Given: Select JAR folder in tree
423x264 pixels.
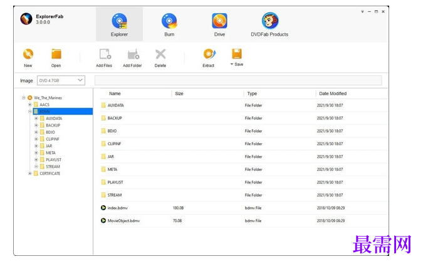Looking at the screenshot, I should [49, 146].
